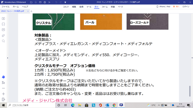
Task: Open the notification center icon
Action: [189, 105]
